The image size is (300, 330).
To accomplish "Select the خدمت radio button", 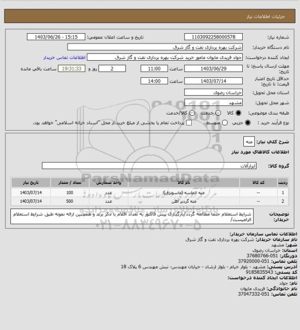I will (x=218, y=113).
